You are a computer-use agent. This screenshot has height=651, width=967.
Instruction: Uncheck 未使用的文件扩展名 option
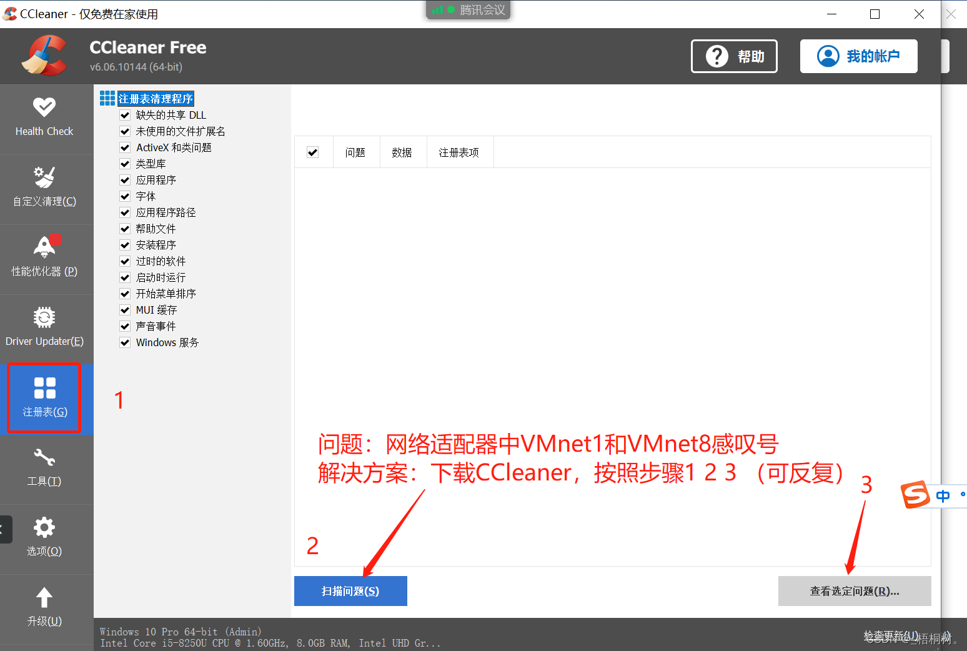(125, 131)
